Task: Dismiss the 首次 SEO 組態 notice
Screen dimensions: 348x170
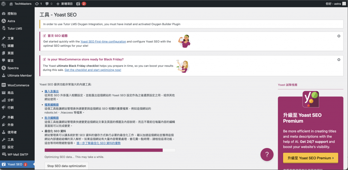Action: (x=339, y=36)
